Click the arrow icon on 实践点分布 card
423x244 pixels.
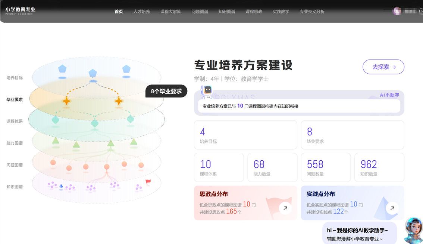pos(392,208)
